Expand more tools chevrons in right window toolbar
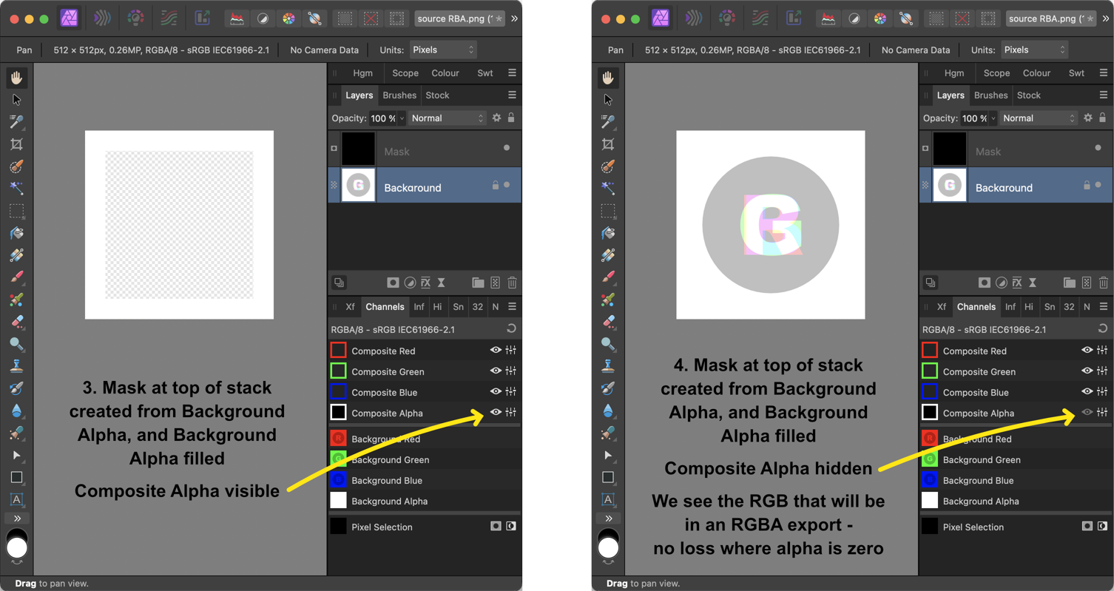 (608, 519)
